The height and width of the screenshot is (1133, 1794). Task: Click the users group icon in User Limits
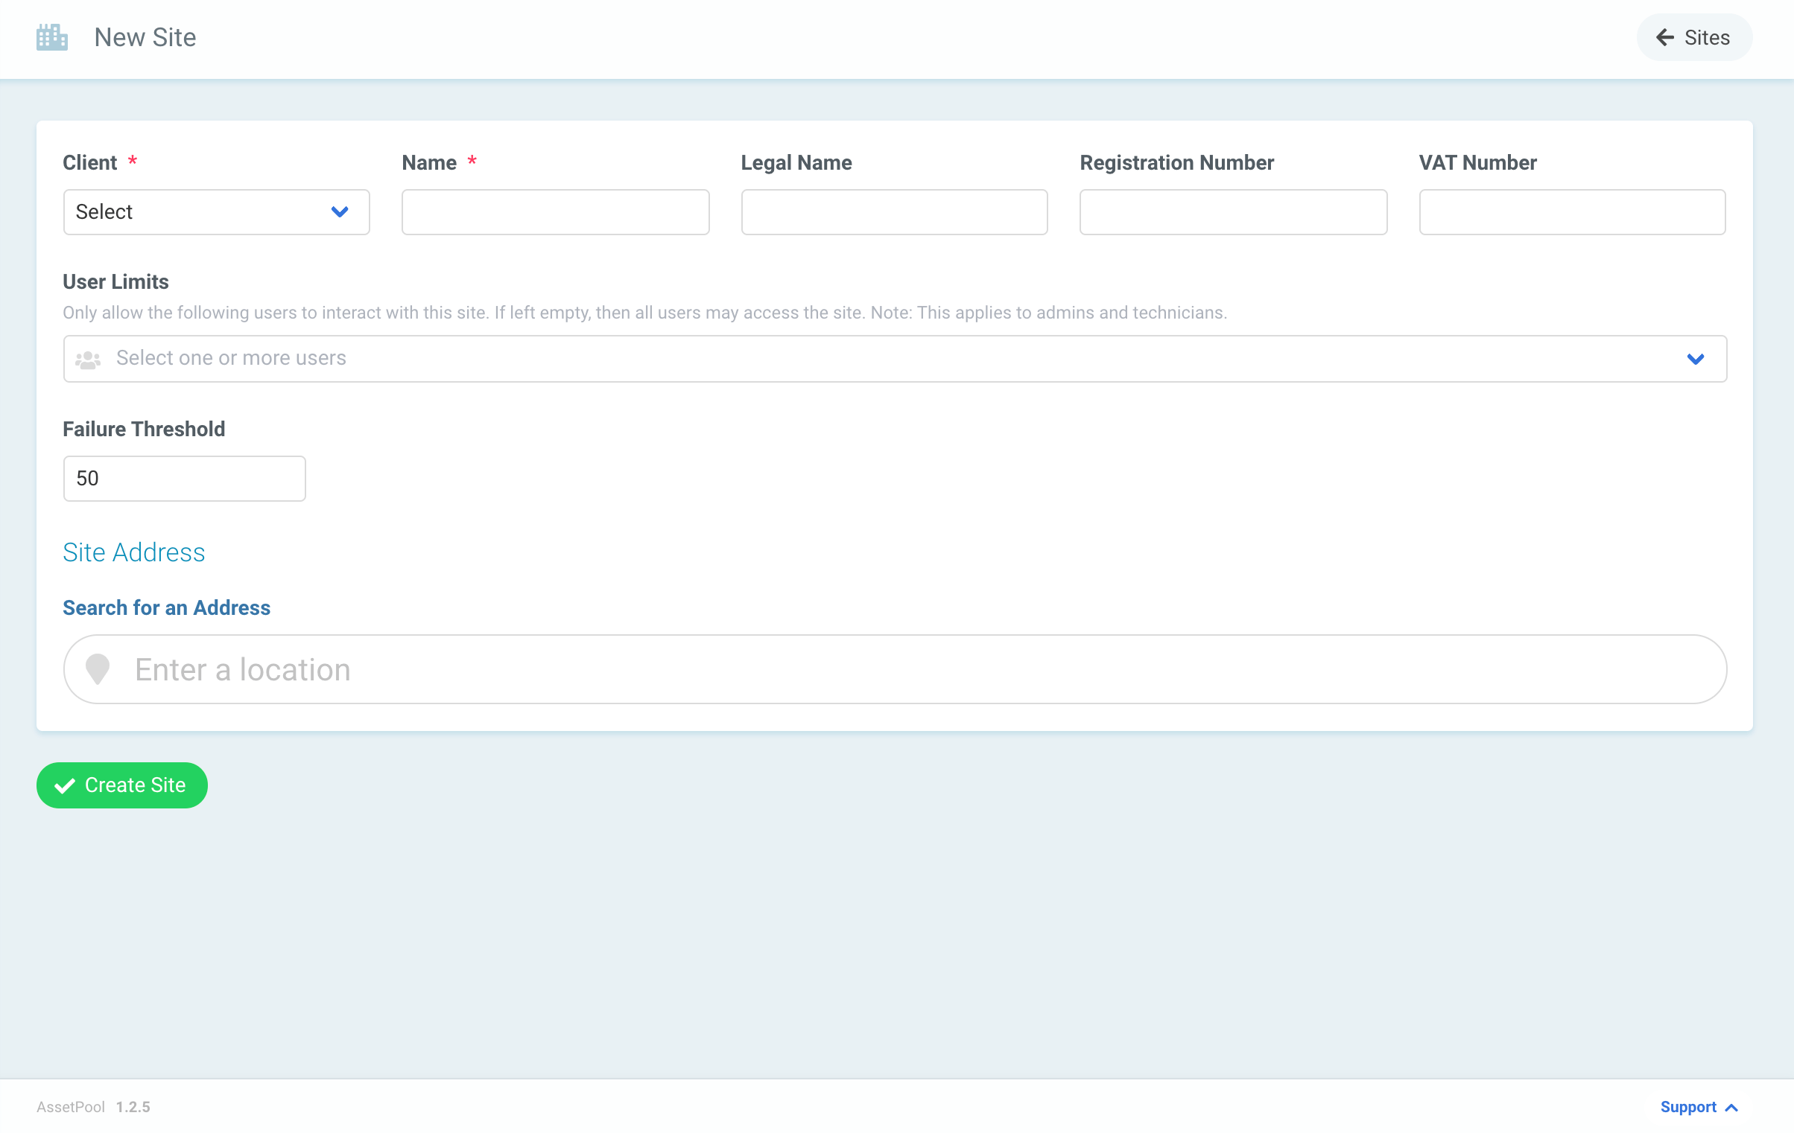pyautogui.click(x=88, y=360)
